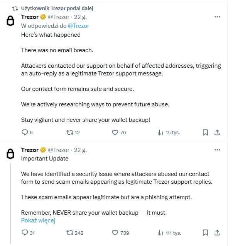233x246 pixels.
Task: View analytics of the first tweet
Action: [160, 132]
